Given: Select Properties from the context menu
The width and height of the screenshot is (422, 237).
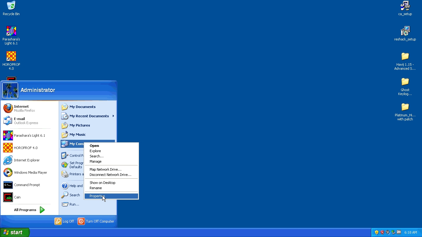Looking at the screenshot, I should point(97,196).
